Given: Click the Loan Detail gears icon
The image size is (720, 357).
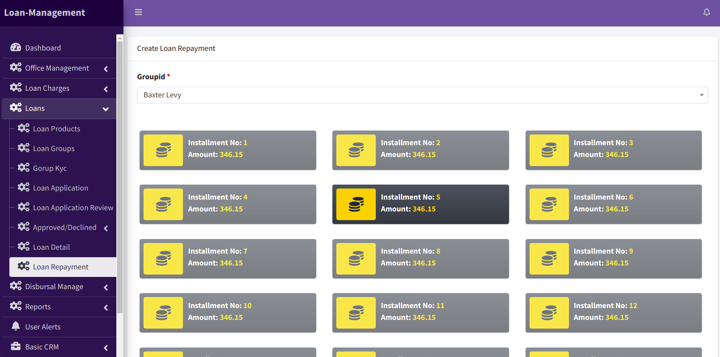Looking at the screenshot, I should coord(24,247).
